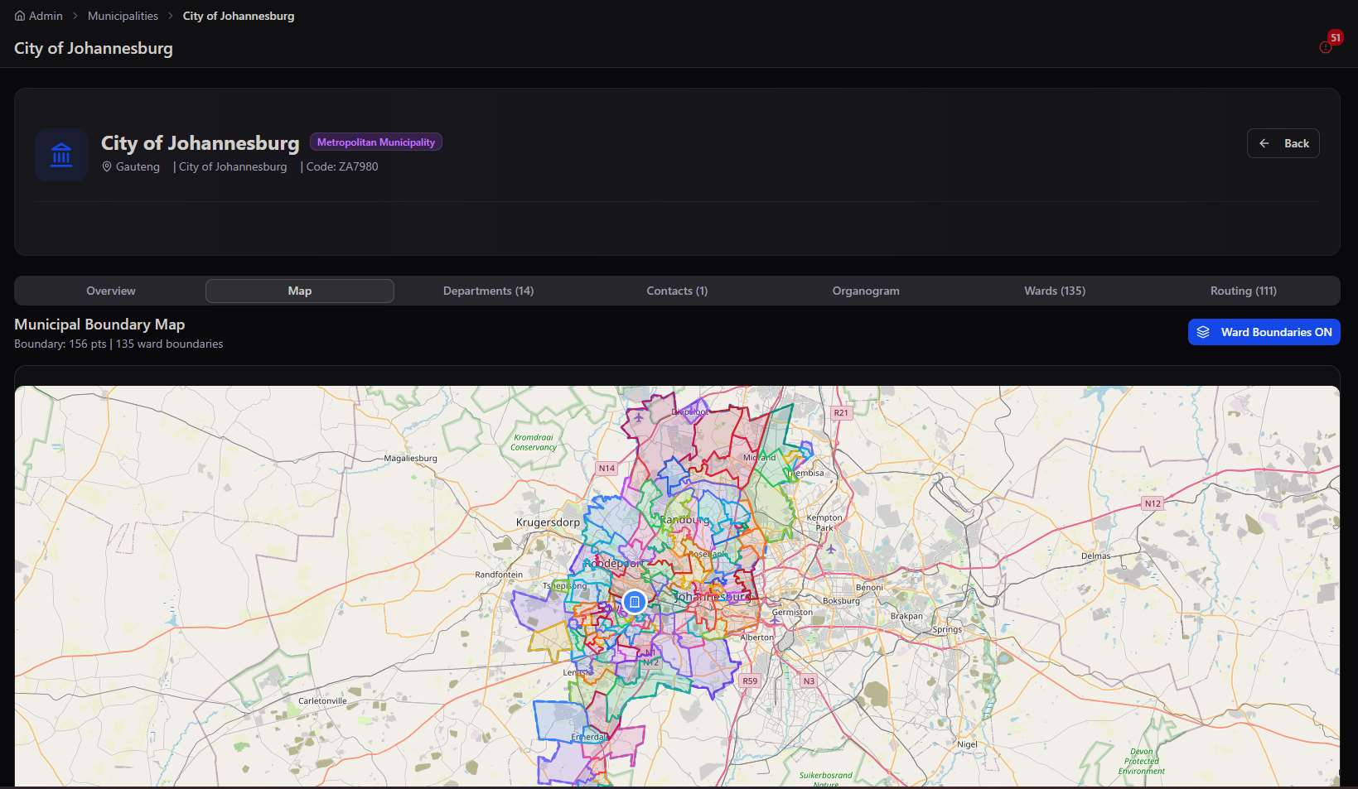The height and width of the screenshot is (789, 1358).
Task: Click the R59 road marker on map
Action: [750, 681]
